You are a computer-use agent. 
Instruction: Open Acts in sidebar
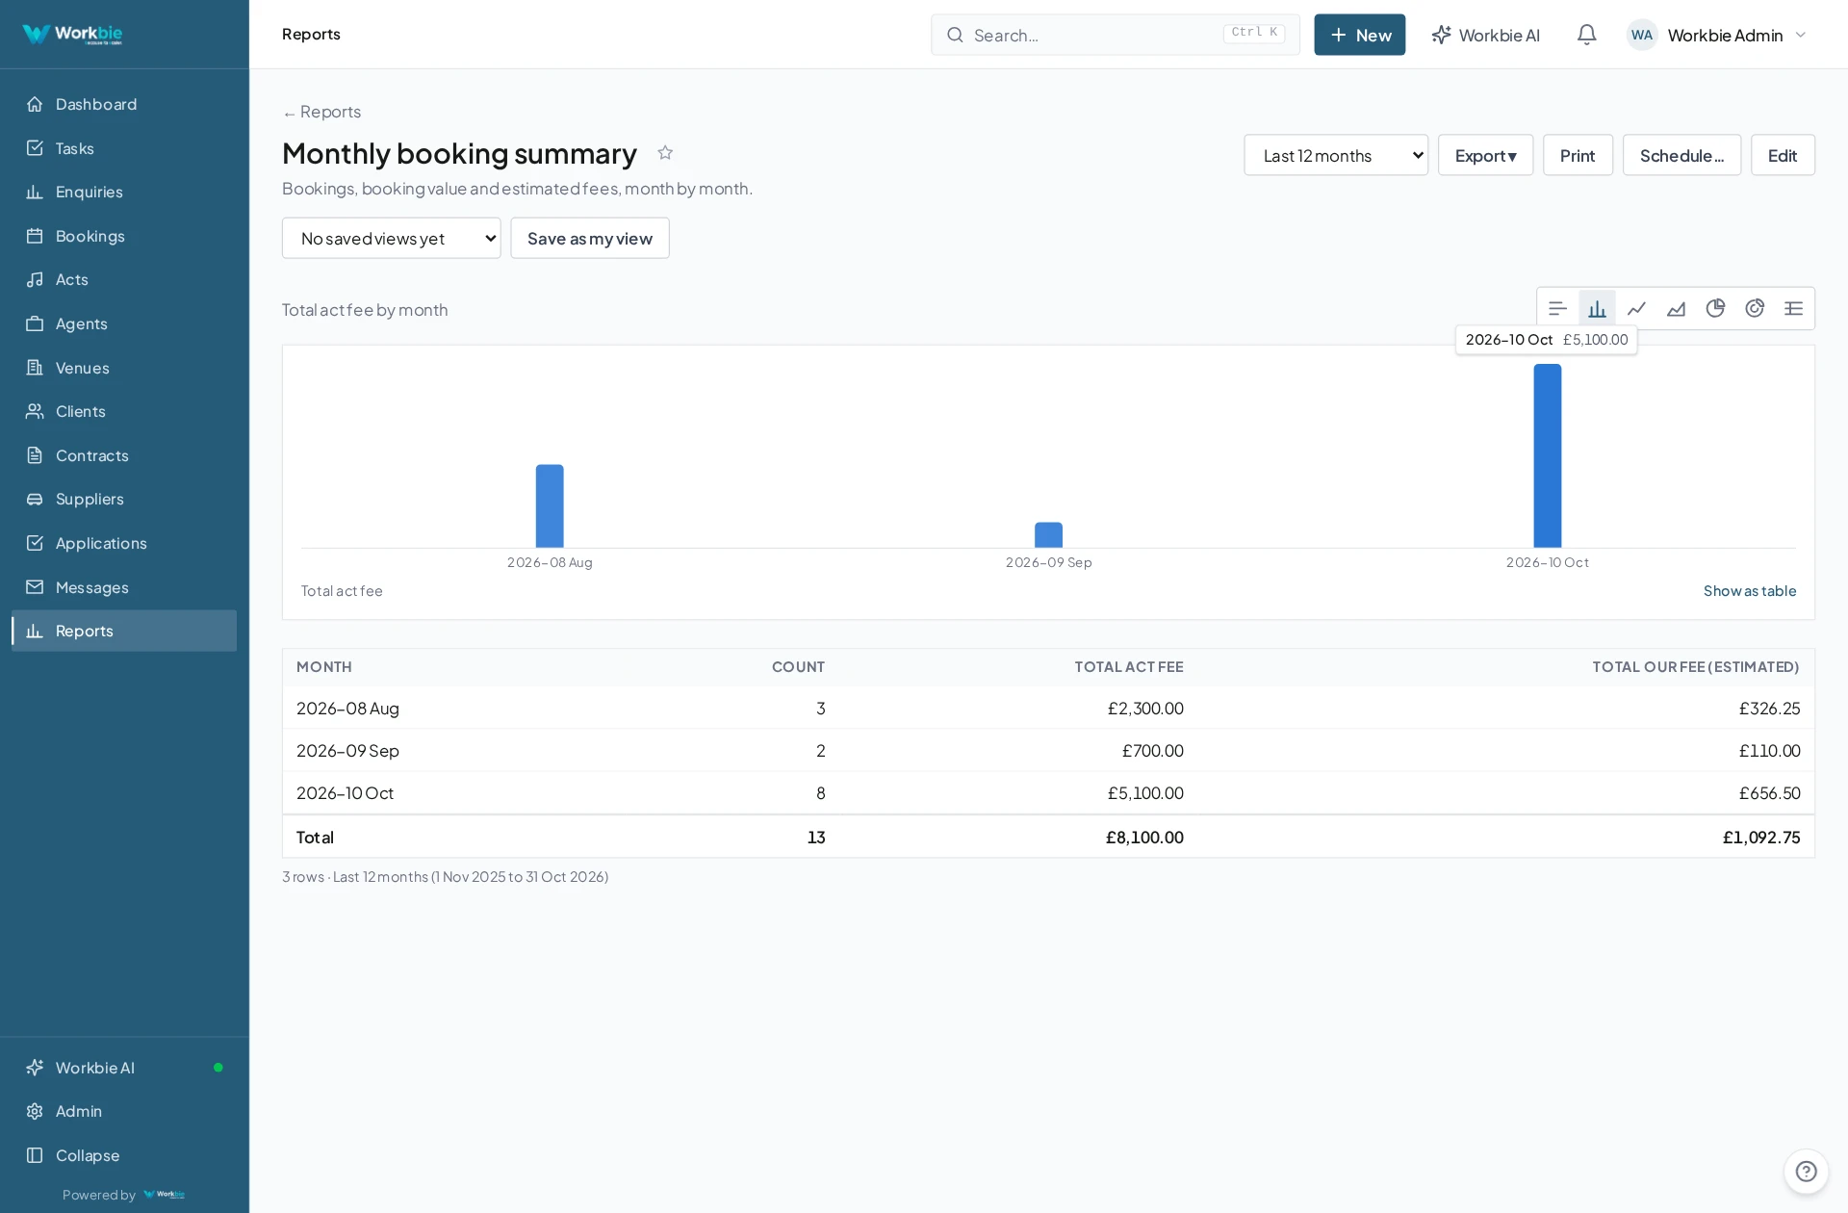pyautogui.click(x=124, y=279)
